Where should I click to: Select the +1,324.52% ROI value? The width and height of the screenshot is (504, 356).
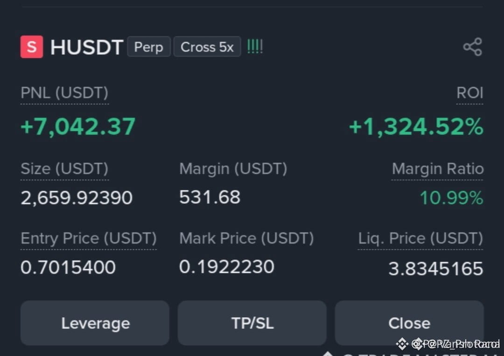(416, 127)
